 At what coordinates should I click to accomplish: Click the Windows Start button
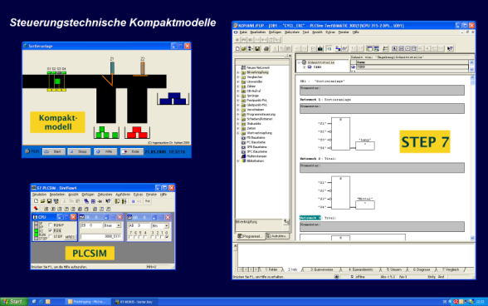(x=13, y=302)
